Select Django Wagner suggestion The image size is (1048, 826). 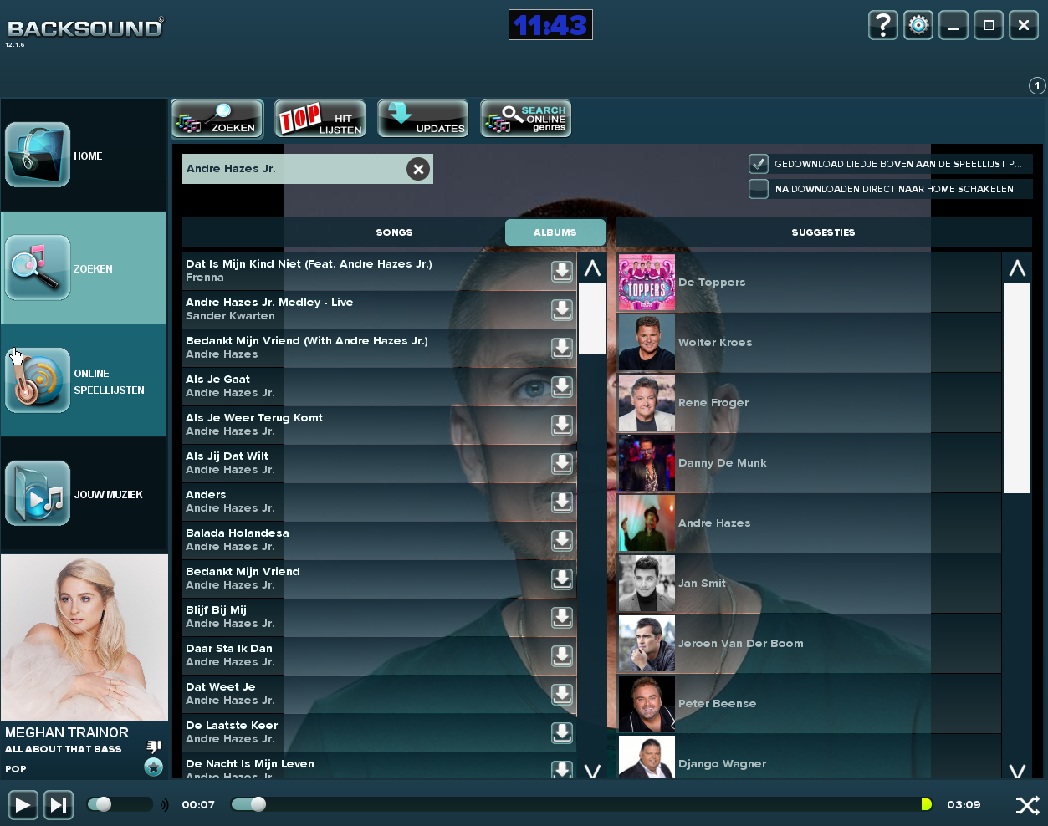[x=809, y=757]
